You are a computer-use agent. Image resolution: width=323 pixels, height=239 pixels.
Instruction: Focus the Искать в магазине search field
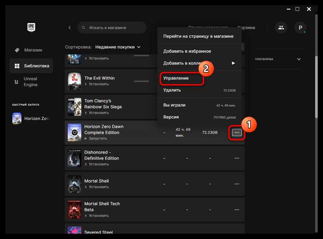pyautogui.click(x=112, y=27)
